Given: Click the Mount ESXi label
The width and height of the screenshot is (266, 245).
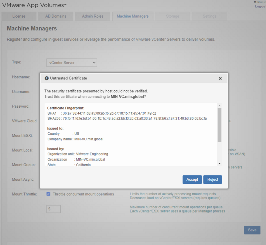Looking at the screenshot, I should point(22,136).
